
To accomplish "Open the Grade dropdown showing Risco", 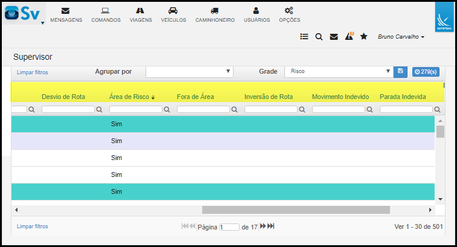I will 339,71.
